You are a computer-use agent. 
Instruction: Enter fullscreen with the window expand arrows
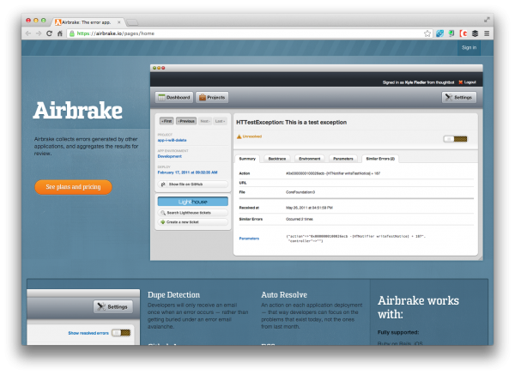(487, 21)
